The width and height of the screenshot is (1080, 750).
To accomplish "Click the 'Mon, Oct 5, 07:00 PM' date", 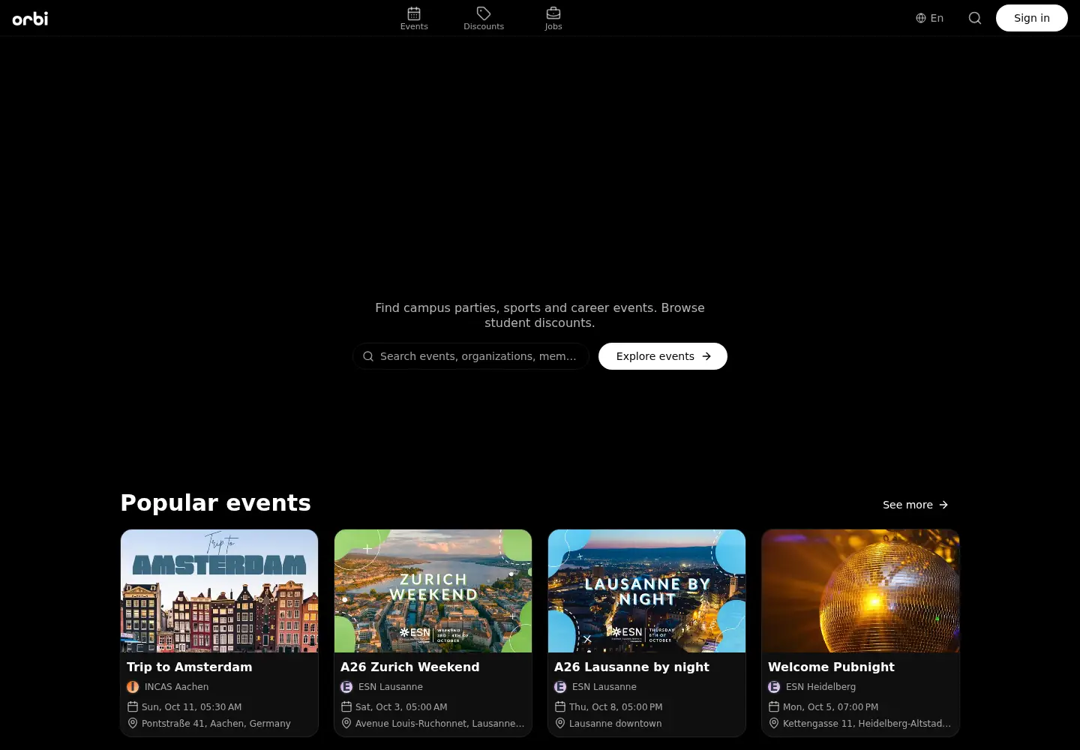I will point(830,707).
